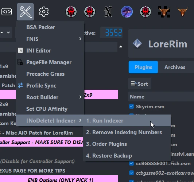Viewport: 194px width, 182px height.
Task: Click the highland cow icon with checkered background
Action: tap(164, 12)
